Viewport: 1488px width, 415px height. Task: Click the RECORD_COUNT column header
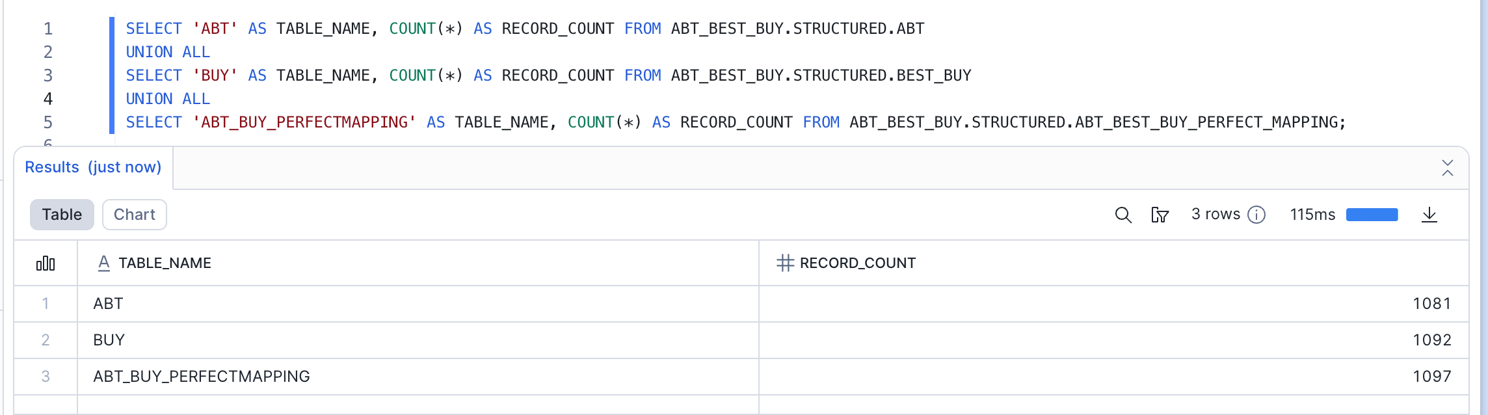[x=857, y=263]
